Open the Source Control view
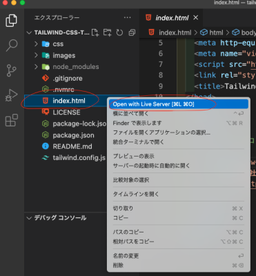Viewport: 256px width, 276px height. [x=11, y=70]
